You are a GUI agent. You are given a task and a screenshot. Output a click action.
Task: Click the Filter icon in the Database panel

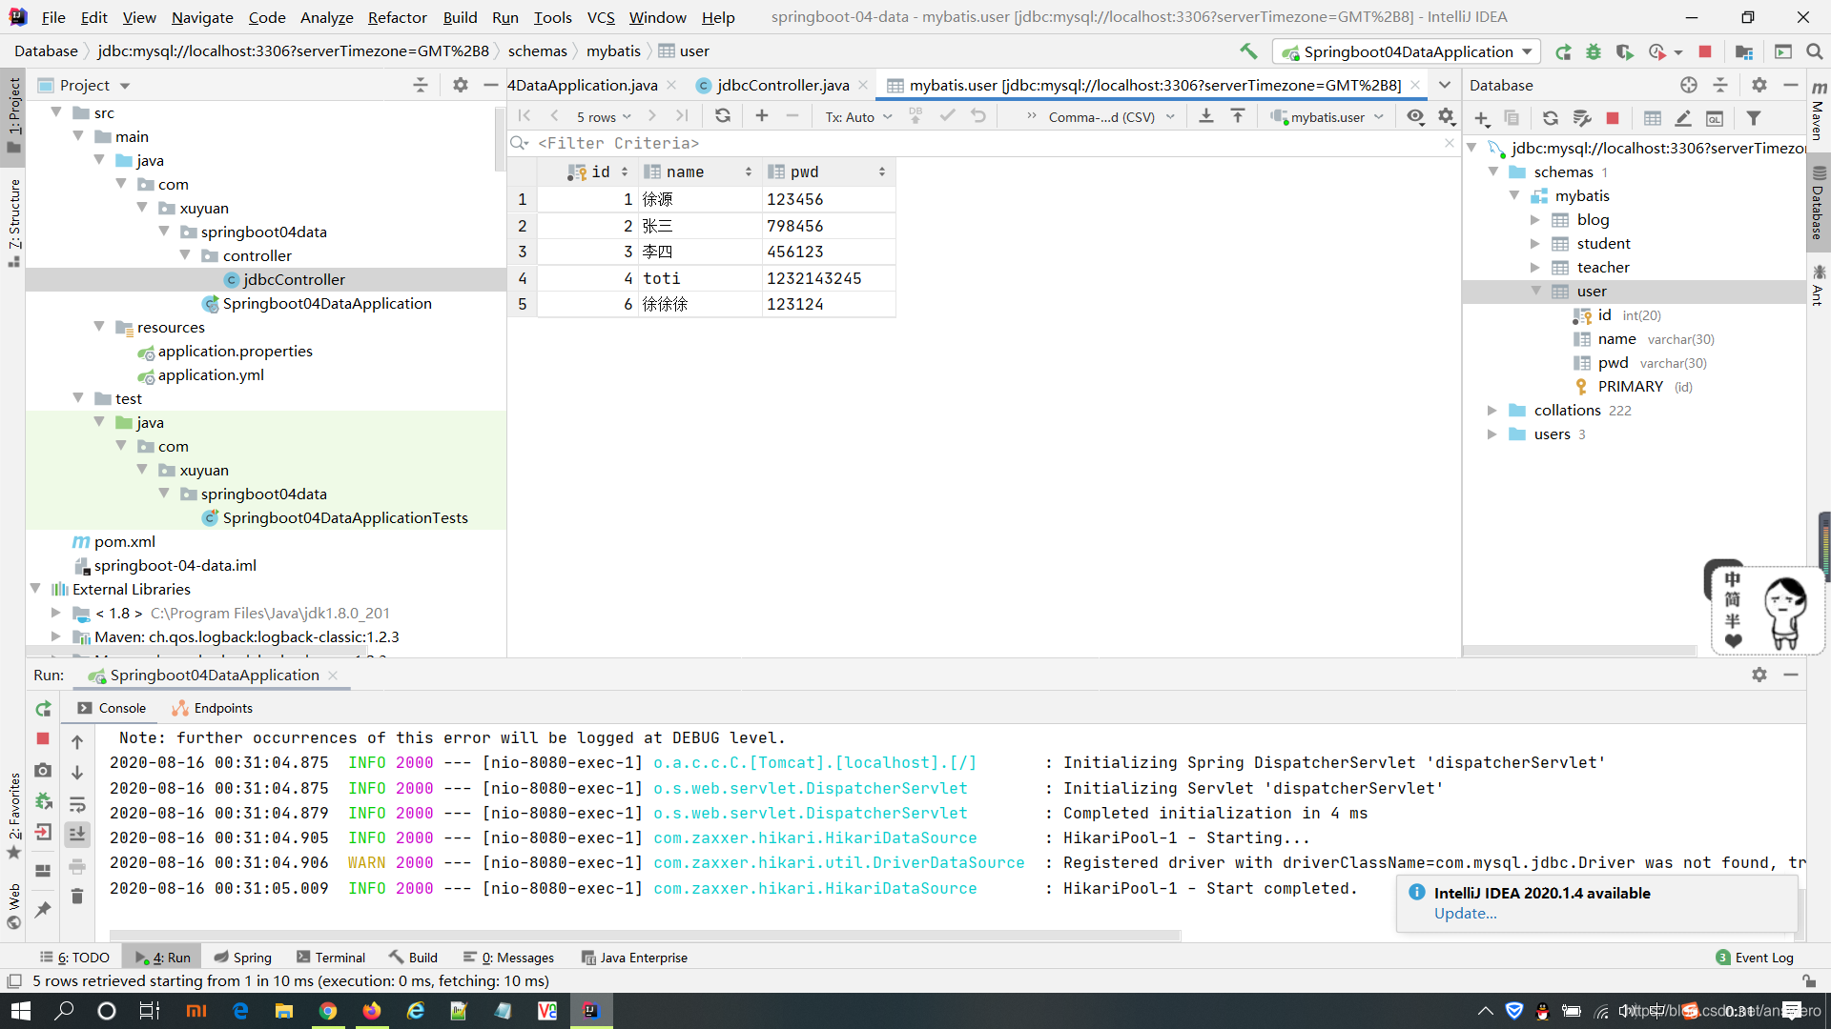point(1754,118)
